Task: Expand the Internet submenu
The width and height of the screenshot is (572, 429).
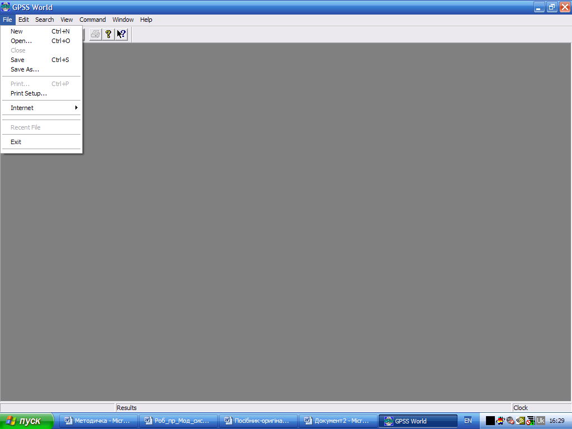Action: (x=41, y=108)
